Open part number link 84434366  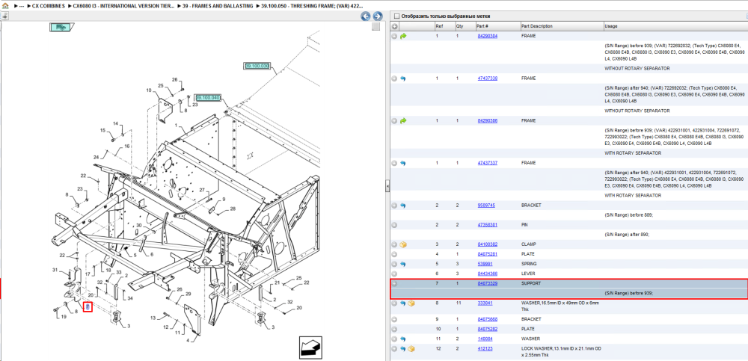click(488, 274)
